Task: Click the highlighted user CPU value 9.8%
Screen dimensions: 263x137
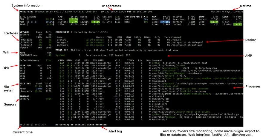Action: point(74,19)
